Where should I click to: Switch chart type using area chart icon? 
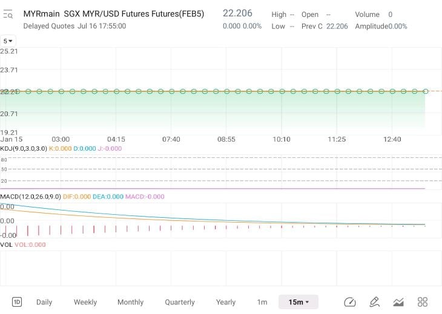point(398,302)
